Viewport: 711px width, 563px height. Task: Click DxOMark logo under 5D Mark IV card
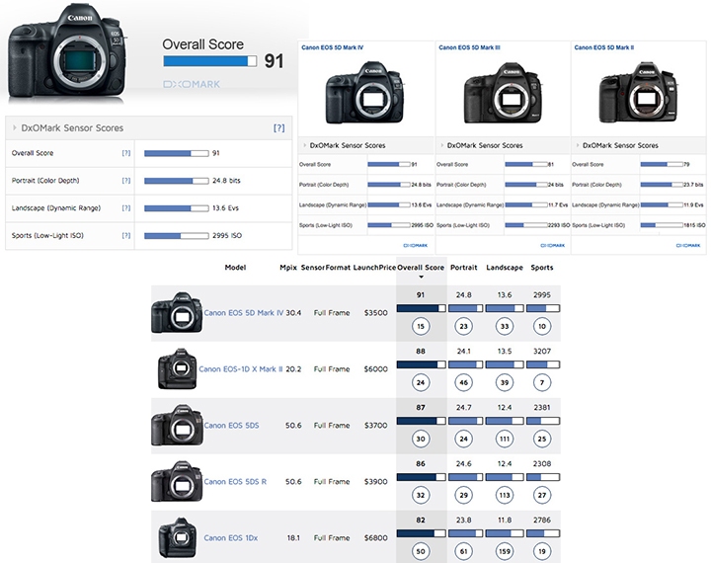tap(416, 245)
